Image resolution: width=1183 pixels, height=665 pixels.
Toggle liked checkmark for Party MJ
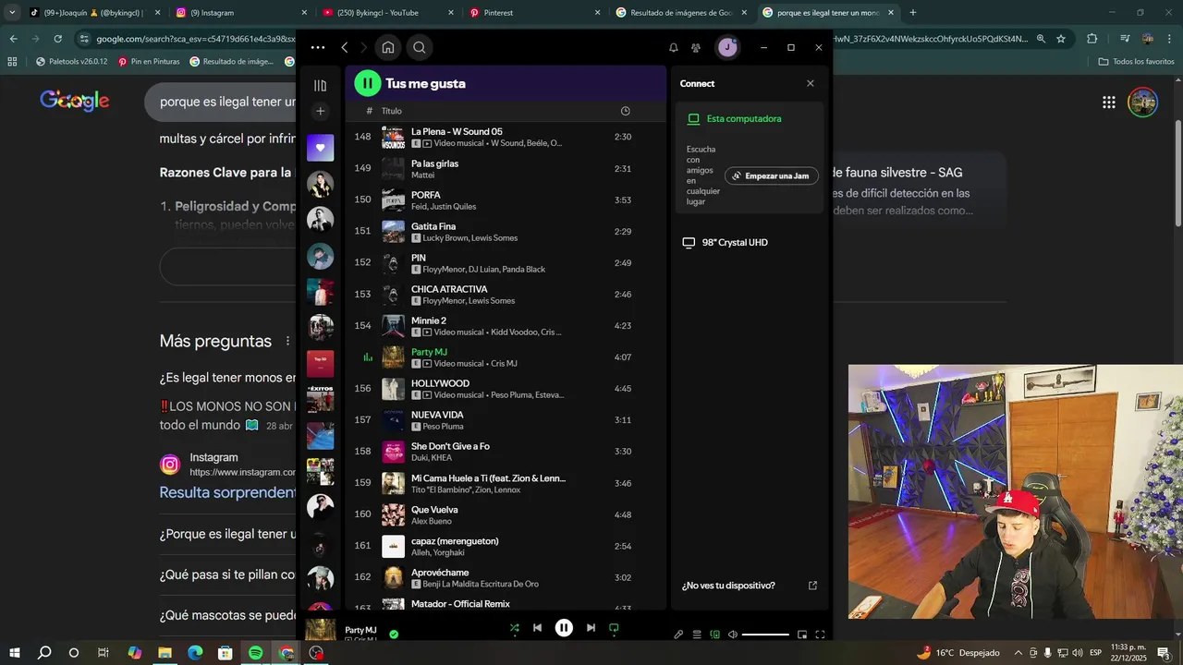click(x=394, y=635)
